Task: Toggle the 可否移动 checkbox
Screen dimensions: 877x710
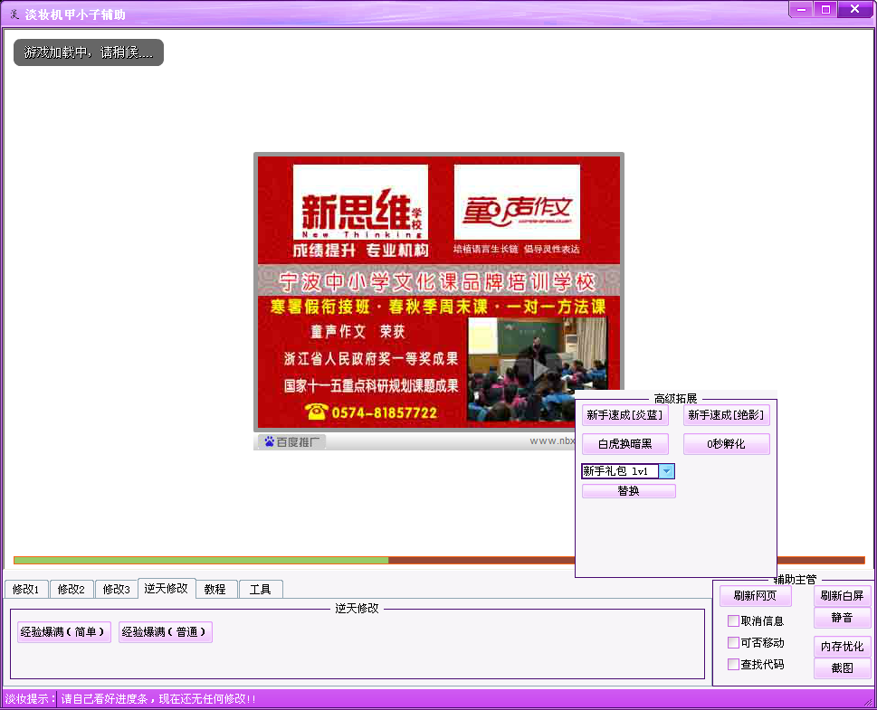Action: coord(734,643)
